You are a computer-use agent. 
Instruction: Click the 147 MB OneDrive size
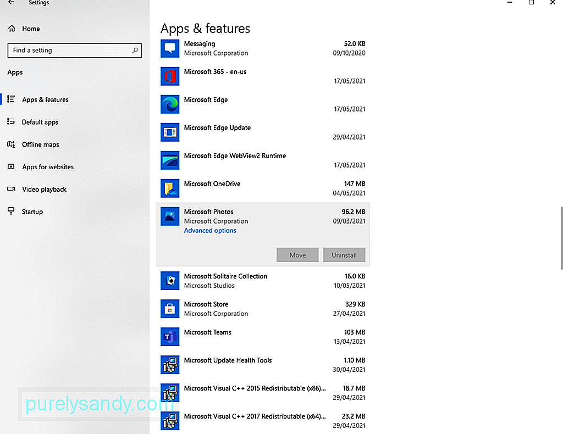355,183
